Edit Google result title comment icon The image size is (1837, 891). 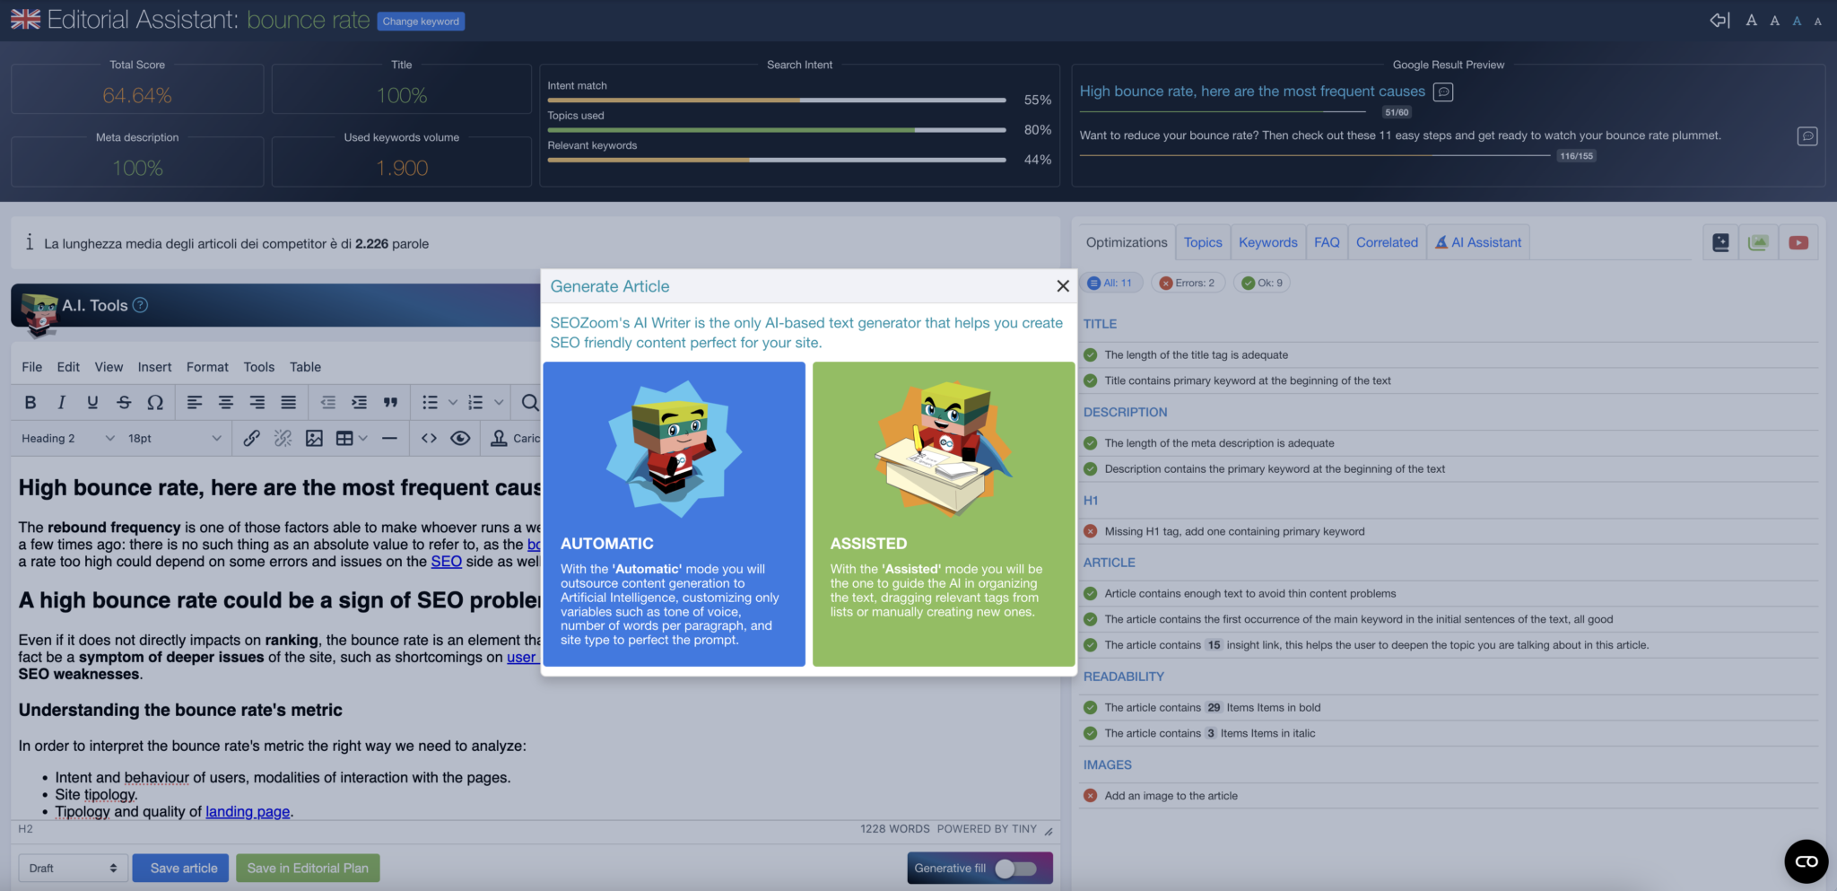tap(1443, 92)
